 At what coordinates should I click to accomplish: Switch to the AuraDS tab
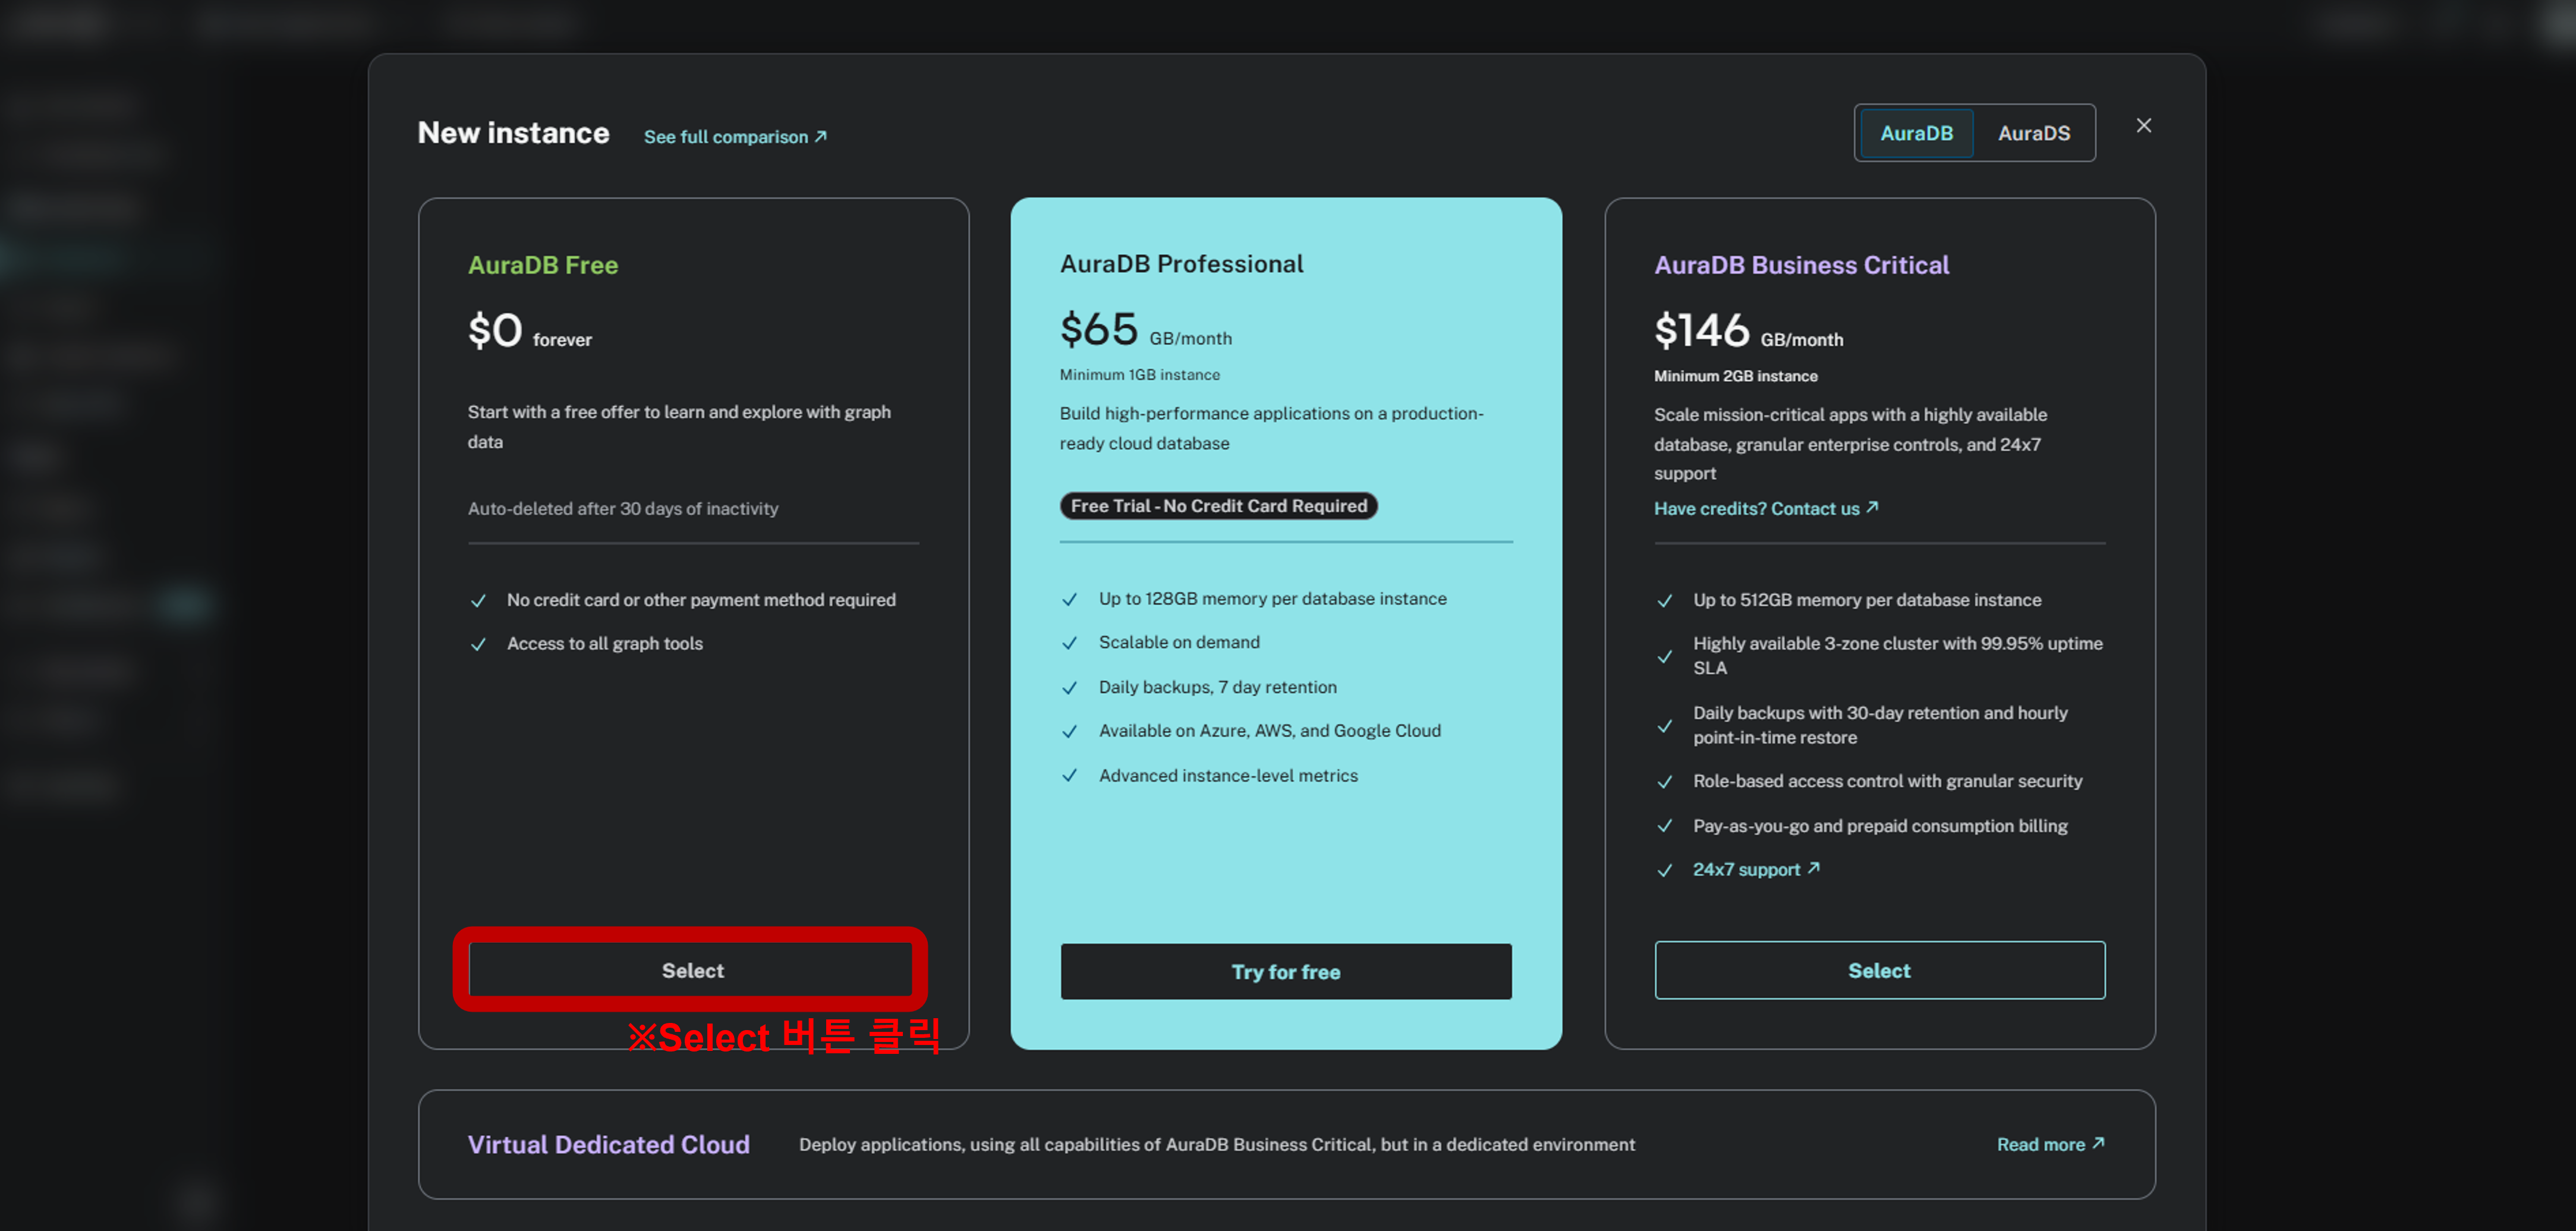click(2033, 133)
